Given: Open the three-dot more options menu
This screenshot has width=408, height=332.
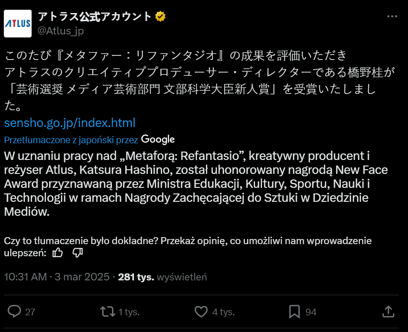Looking at the screenshot, I should tap(392, 16).
